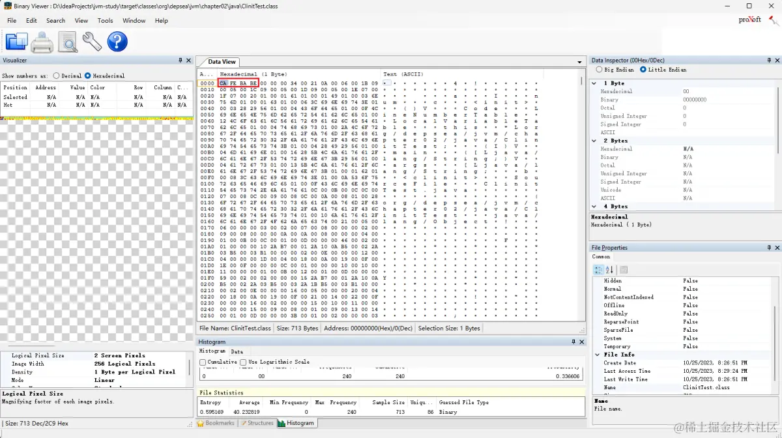This screenshot has width=782, height=438.
Task: Open Settings wrench toolbar icon
Action: pos(92,42)
